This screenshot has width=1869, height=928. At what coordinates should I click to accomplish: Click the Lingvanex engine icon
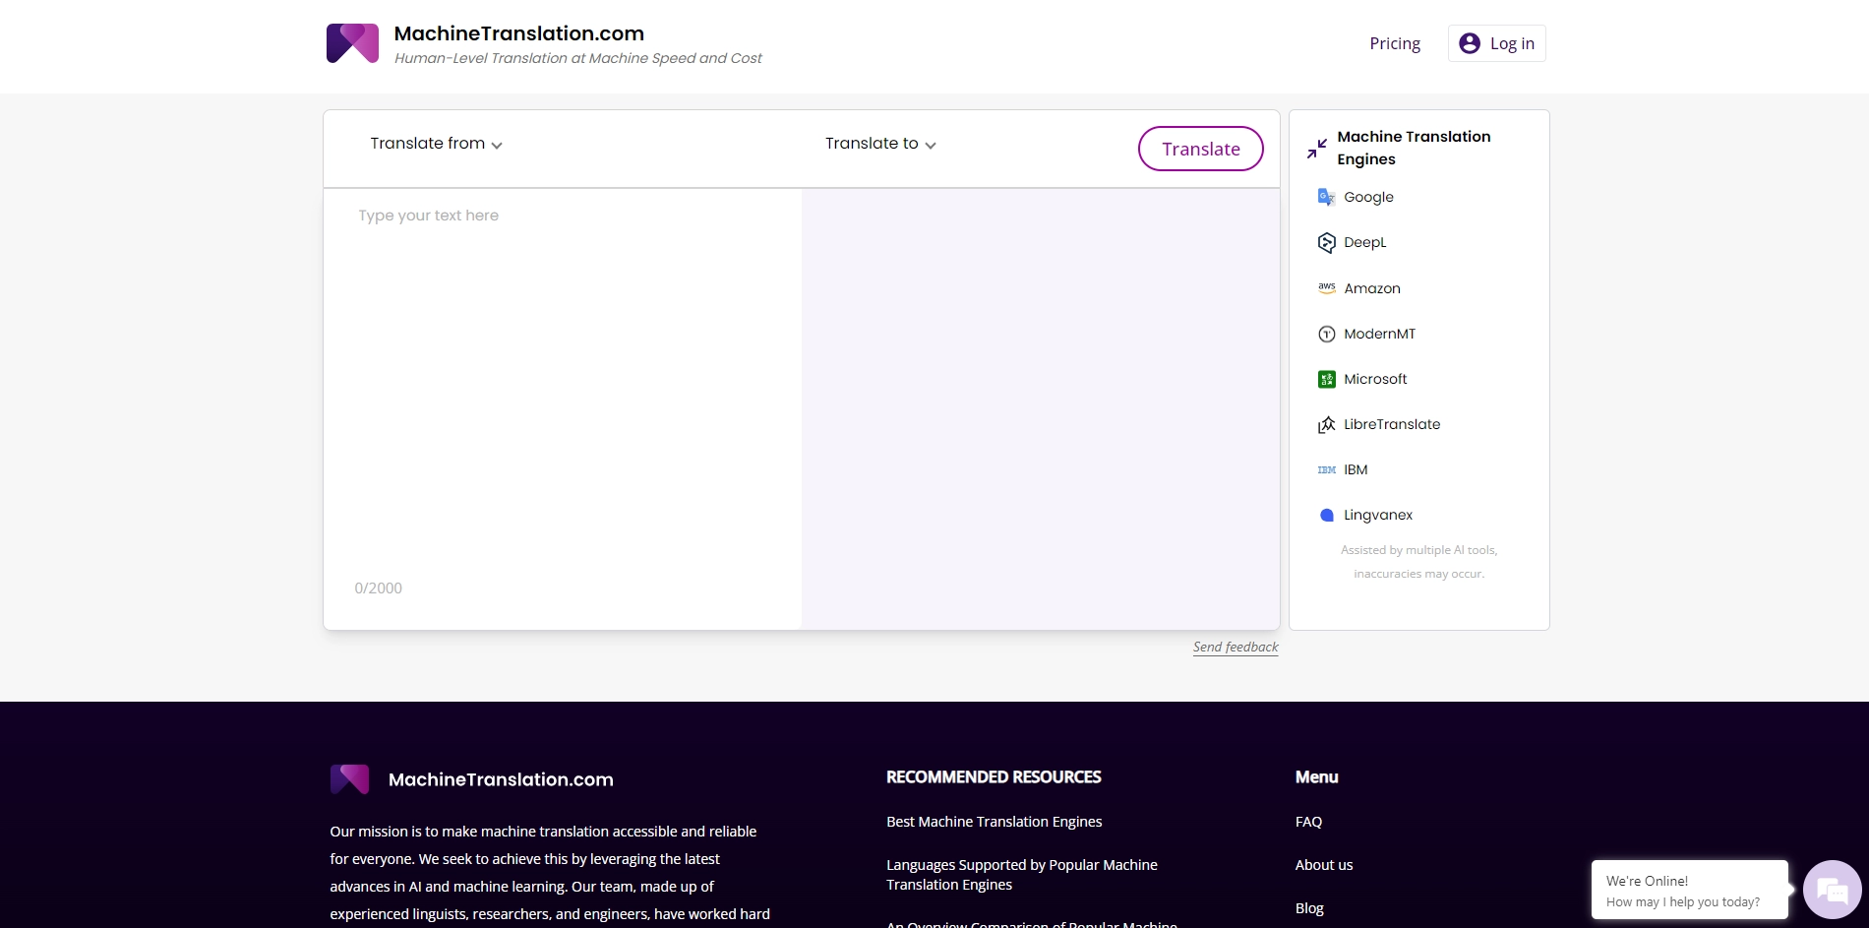[x=1326, y=515]
